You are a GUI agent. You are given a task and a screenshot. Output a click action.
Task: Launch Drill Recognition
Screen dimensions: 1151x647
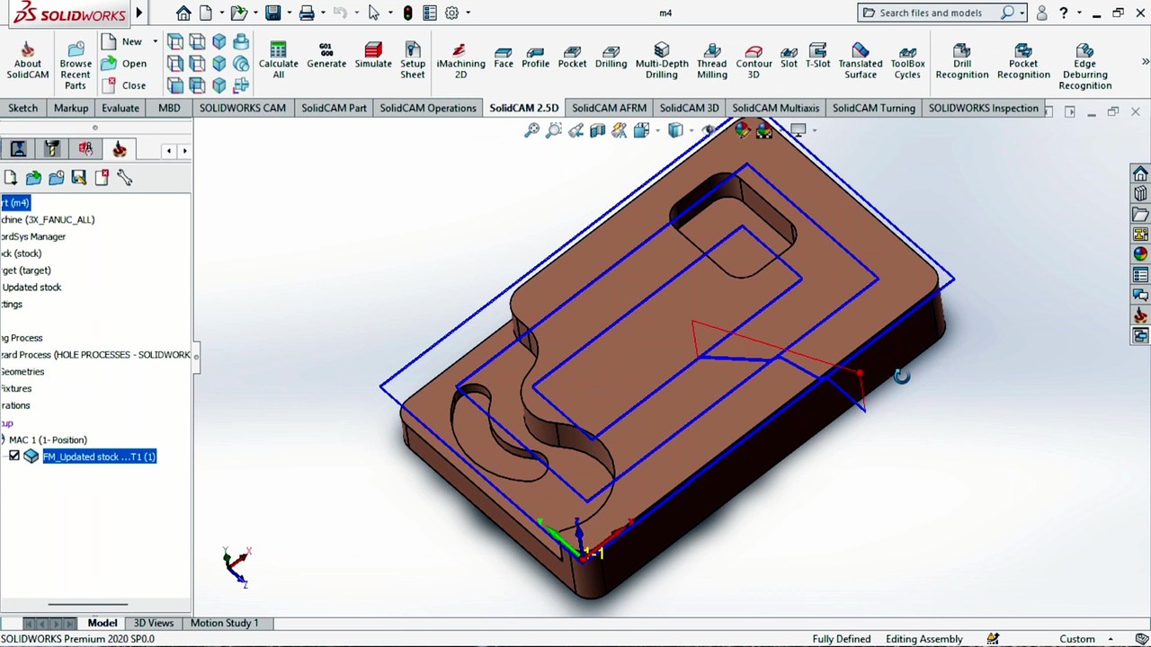(961, 61)
